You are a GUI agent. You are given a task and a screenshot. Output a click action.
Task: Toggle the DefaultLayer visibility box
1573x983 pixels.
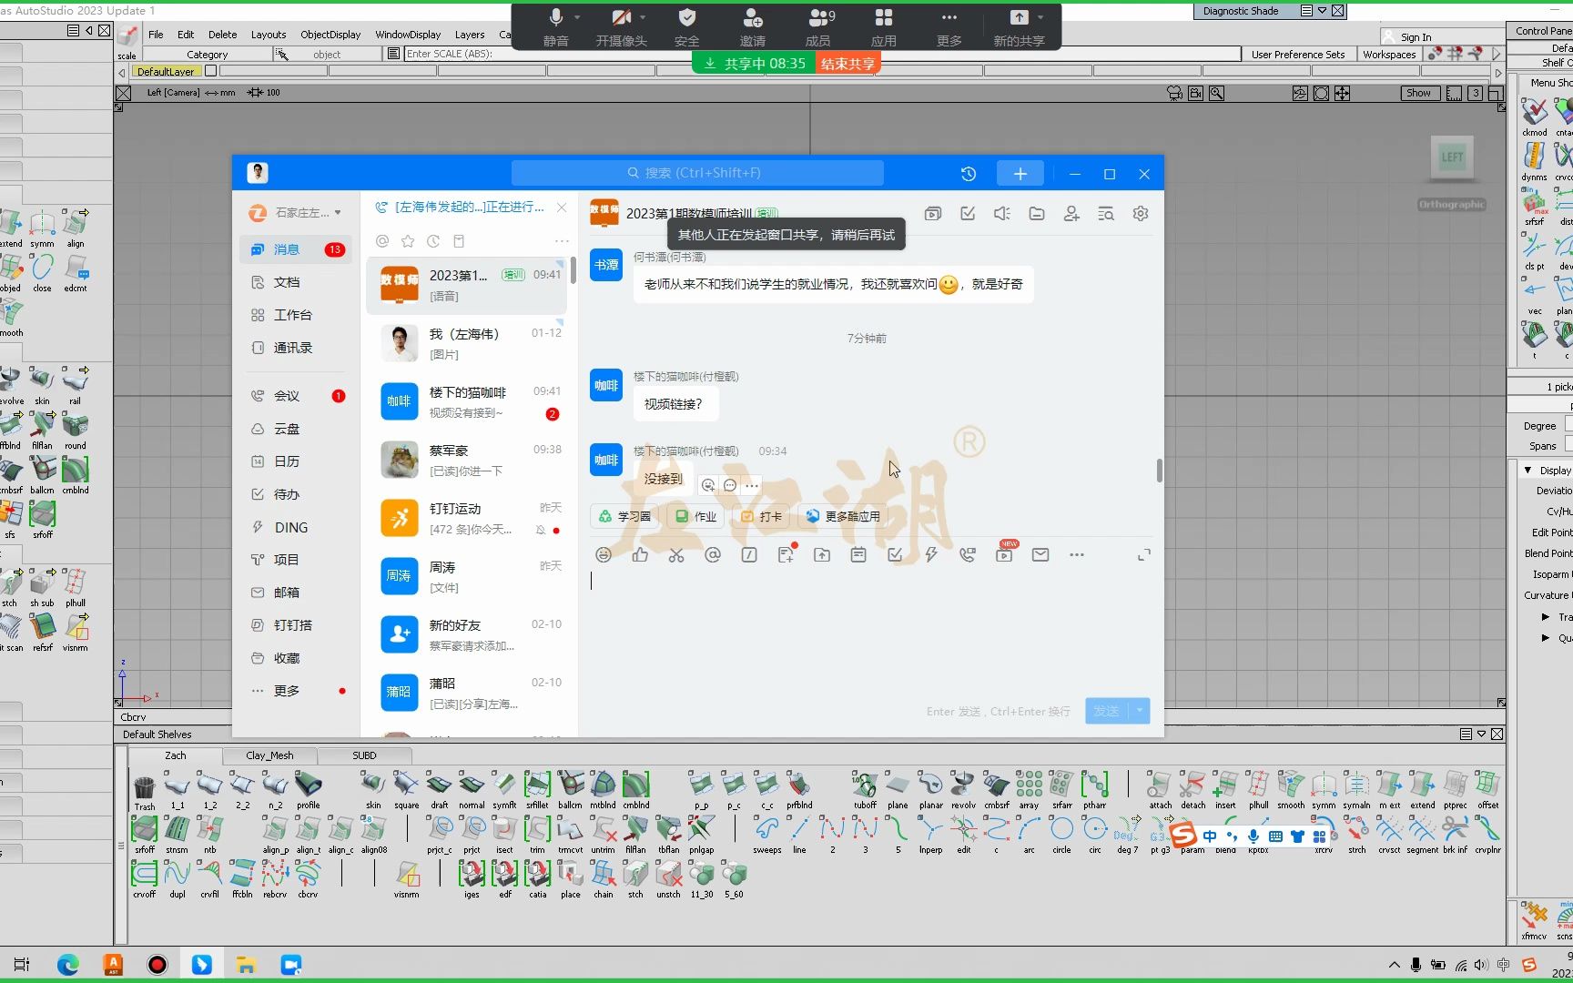click(x=211, y=71)
